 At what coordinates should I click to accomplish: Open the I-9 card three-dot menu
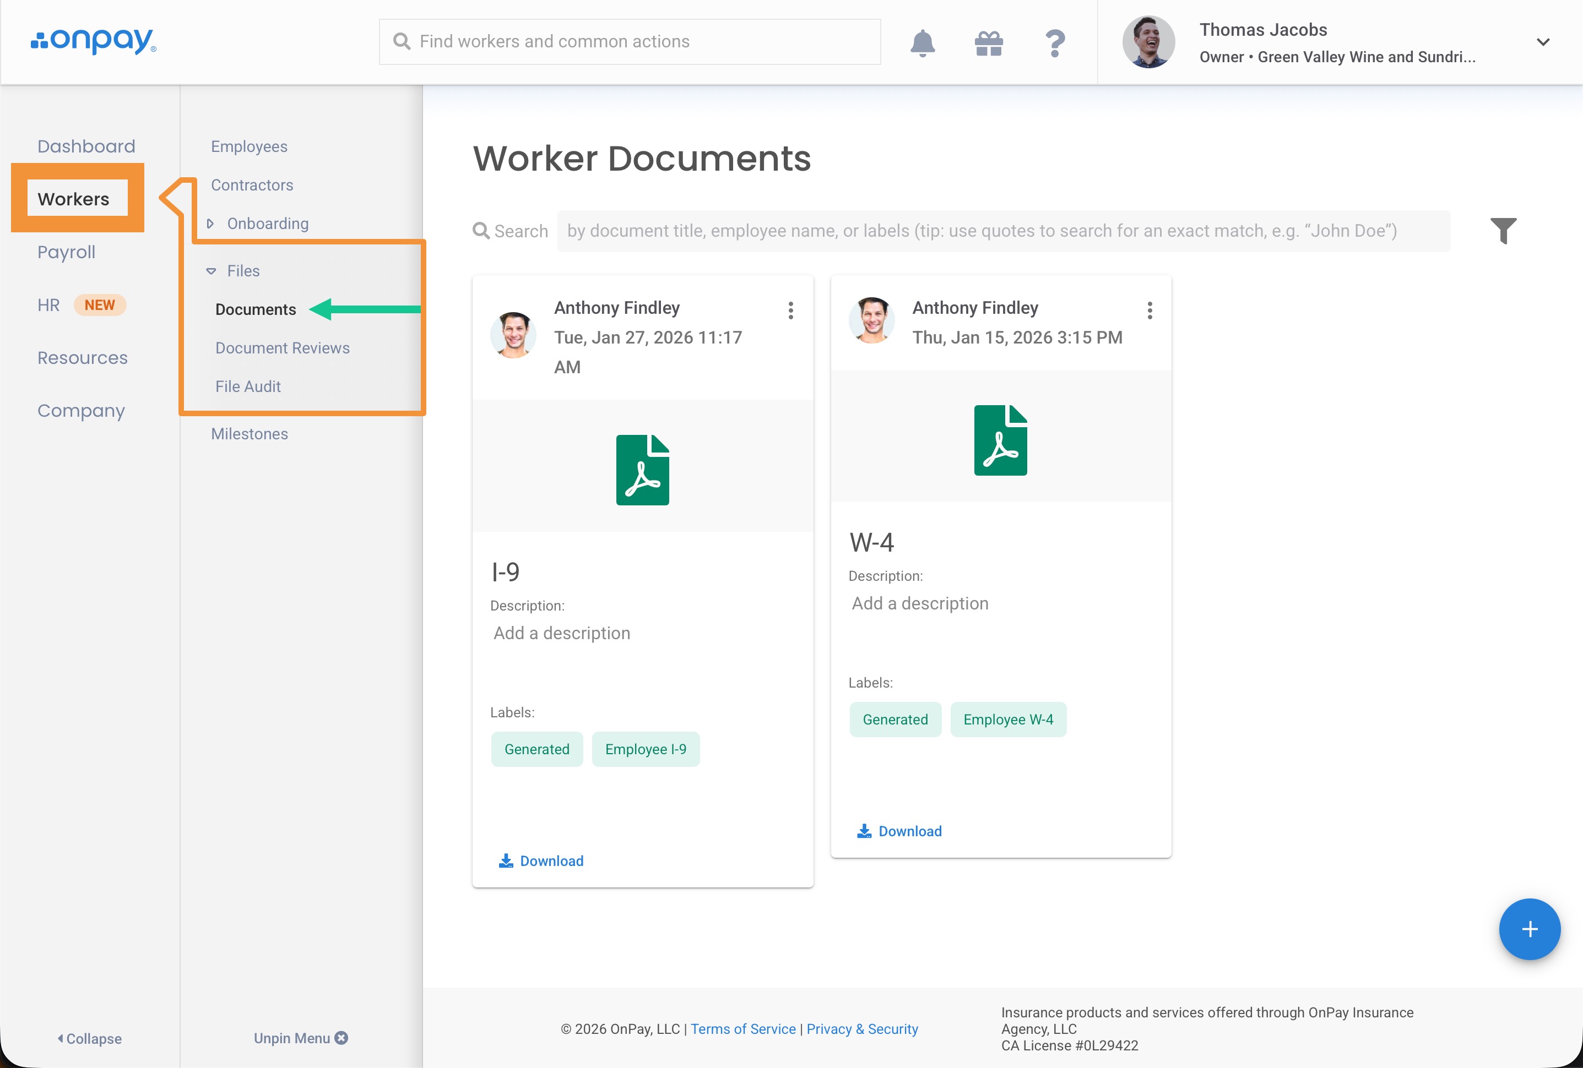click(x=790, y=310)
